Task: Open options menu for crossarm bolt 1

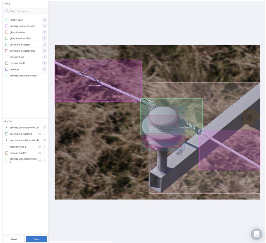Action: [45, 153]
